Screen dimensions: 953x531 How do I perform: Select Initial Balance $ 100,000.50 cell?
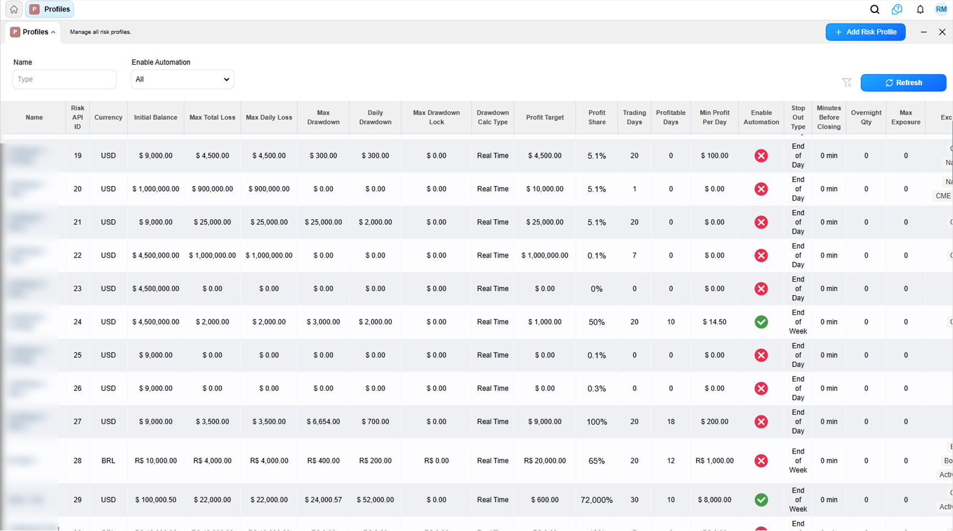156,499
